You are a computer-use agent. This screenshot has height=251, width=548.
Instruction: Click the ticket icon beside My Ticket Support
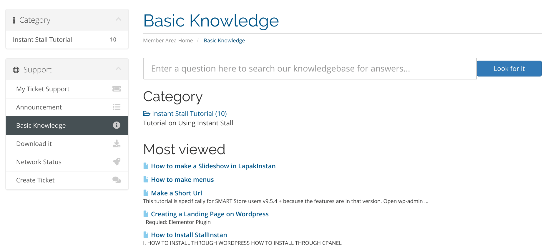117,89
